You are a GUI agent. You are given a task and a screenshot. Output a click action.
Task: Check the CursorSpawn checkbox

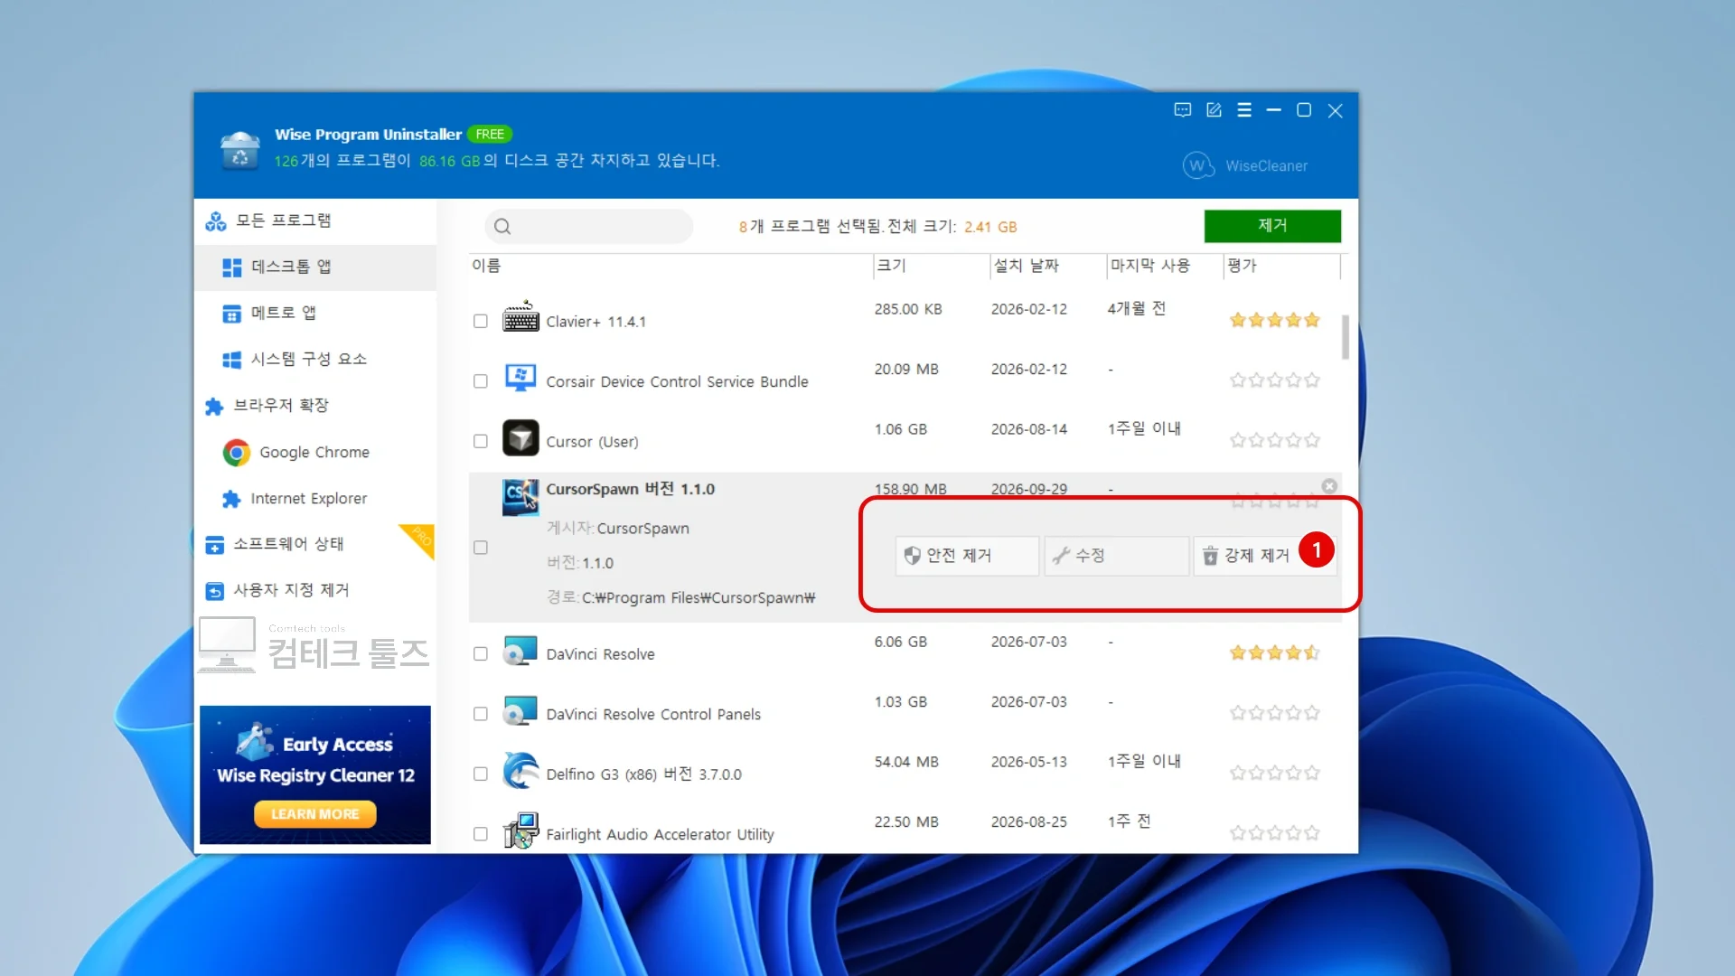pyautogui.click(x=481, y=548)
